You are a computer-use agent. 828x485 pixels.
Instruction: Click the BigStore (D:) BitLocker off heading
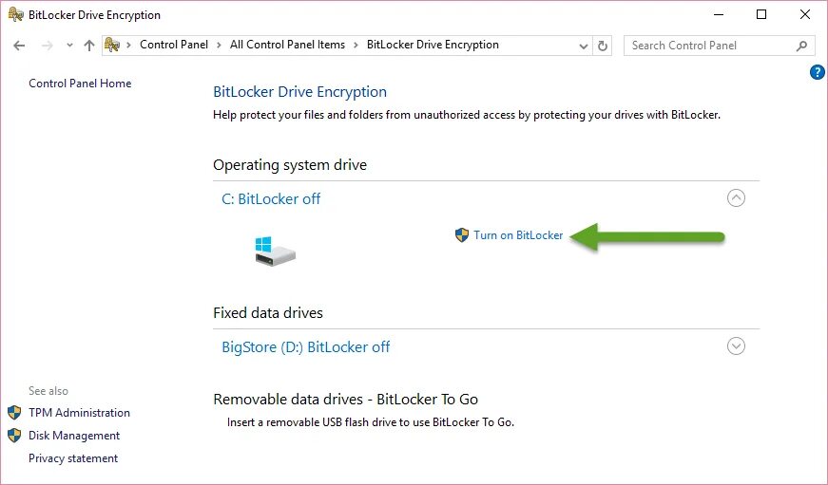click(x=306, y=347)
